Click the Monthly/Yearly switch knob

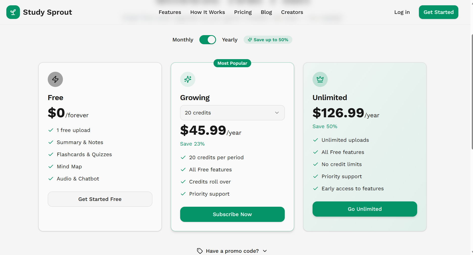click(x=211, y=40)
